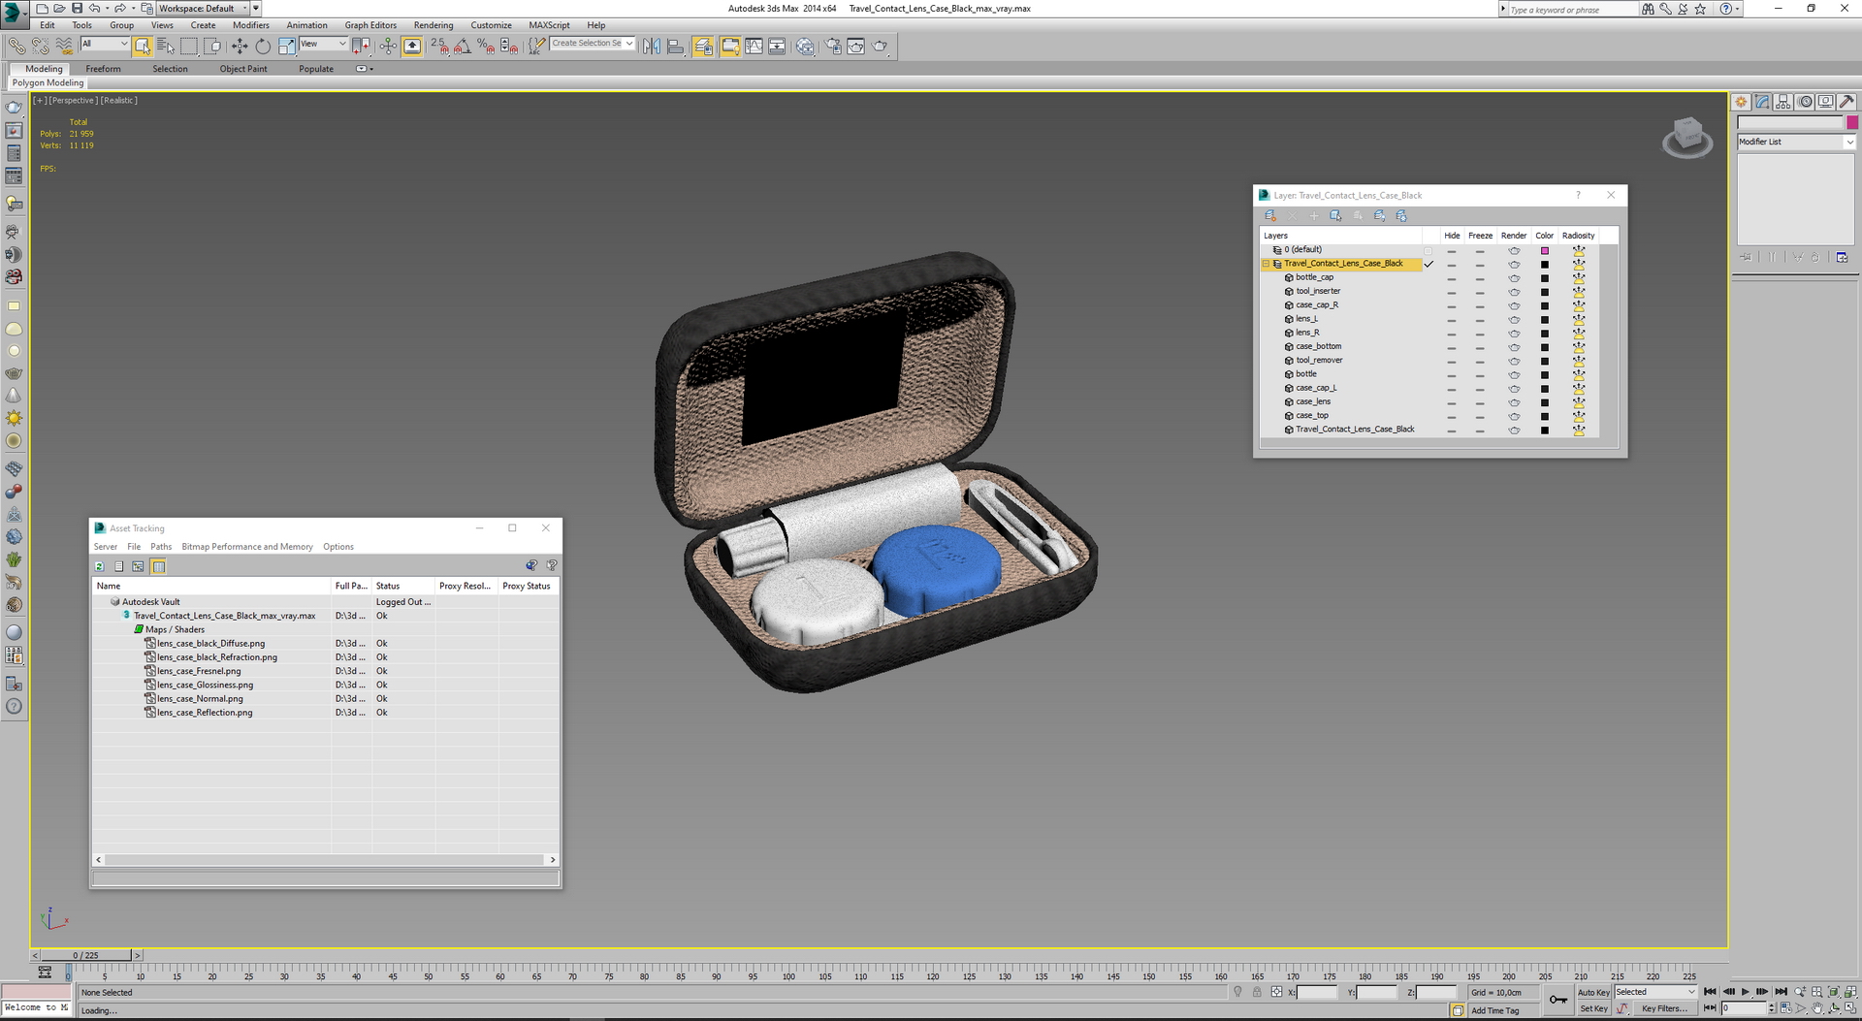Open the Rendering menu
This screenshot has height=1021, width=1862.
(433, 25)
